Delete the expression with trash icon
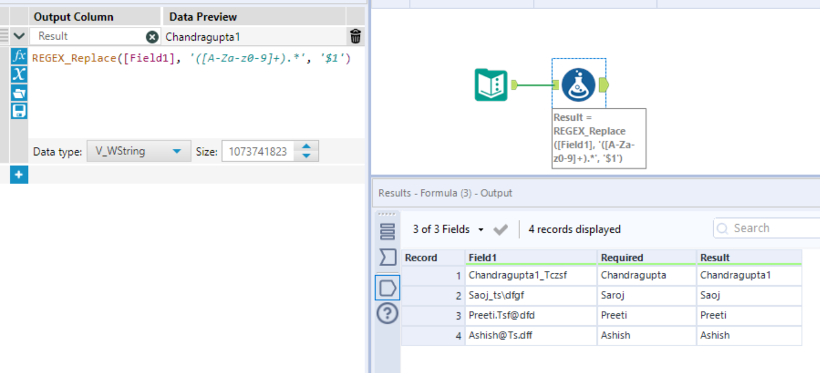The width and height of the screenshot is (820, 373). click(356, 36)
